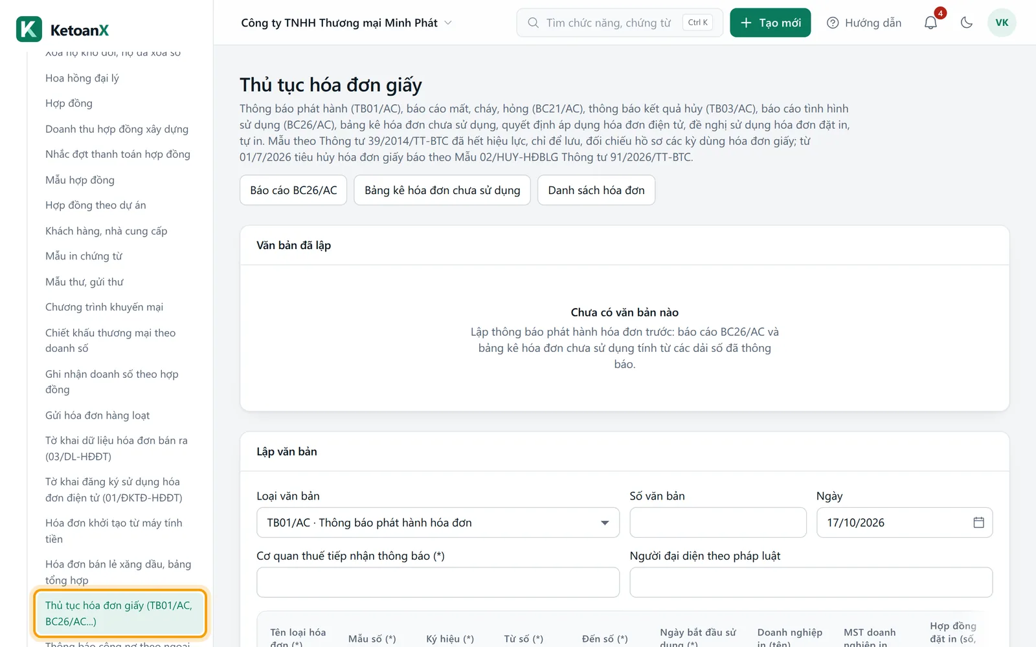Open Hợp đồng theo dự án

click(x=95, y=205)
